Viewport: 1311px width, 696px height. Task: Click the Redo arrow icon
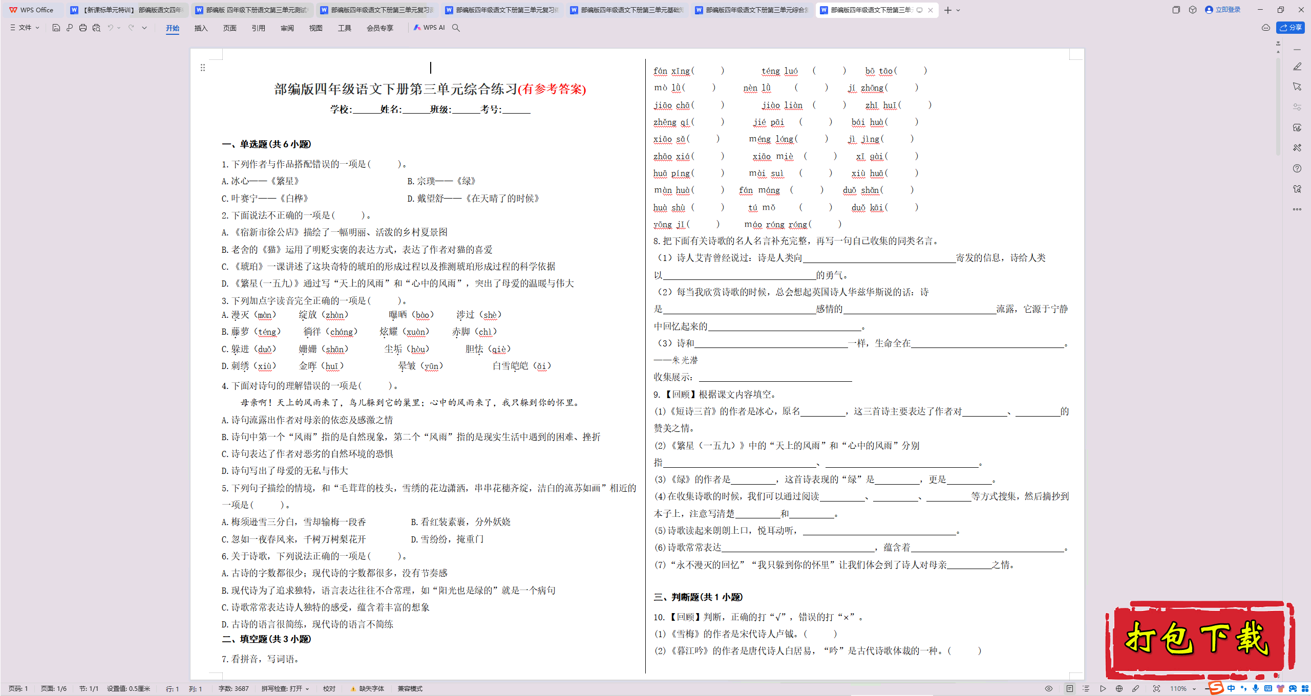pos(131,28)
